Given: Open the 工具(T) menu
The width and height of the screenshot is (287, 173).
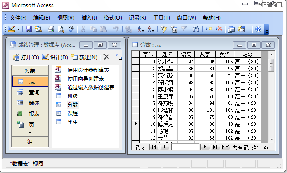Looking at the screenshot, I should (161, 18).
